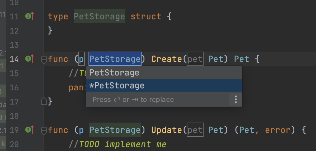Click PetStorage in the struct declaration

99,16
